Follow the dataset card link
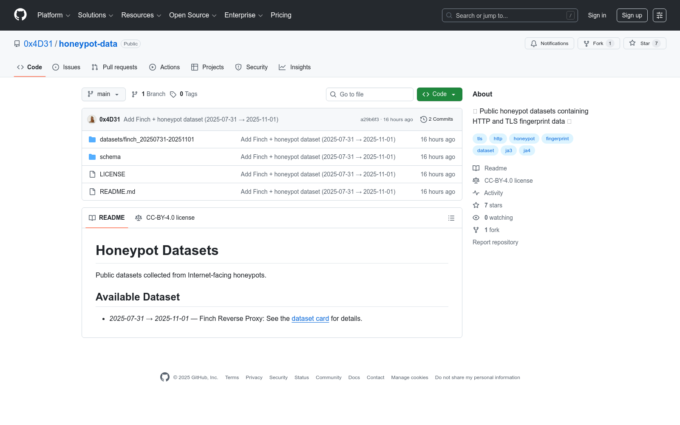 coord(310,318)
